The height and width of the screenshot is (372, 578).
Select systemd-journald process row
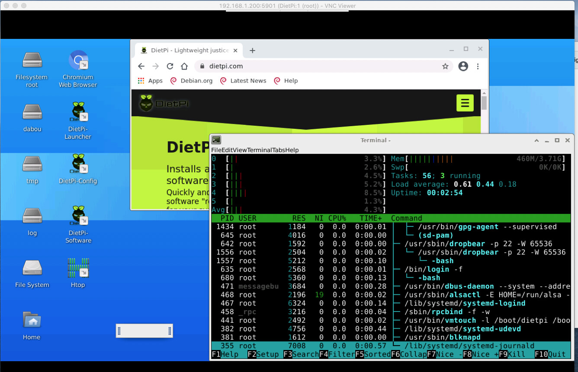pyautogui.click(x=391, y=346)
